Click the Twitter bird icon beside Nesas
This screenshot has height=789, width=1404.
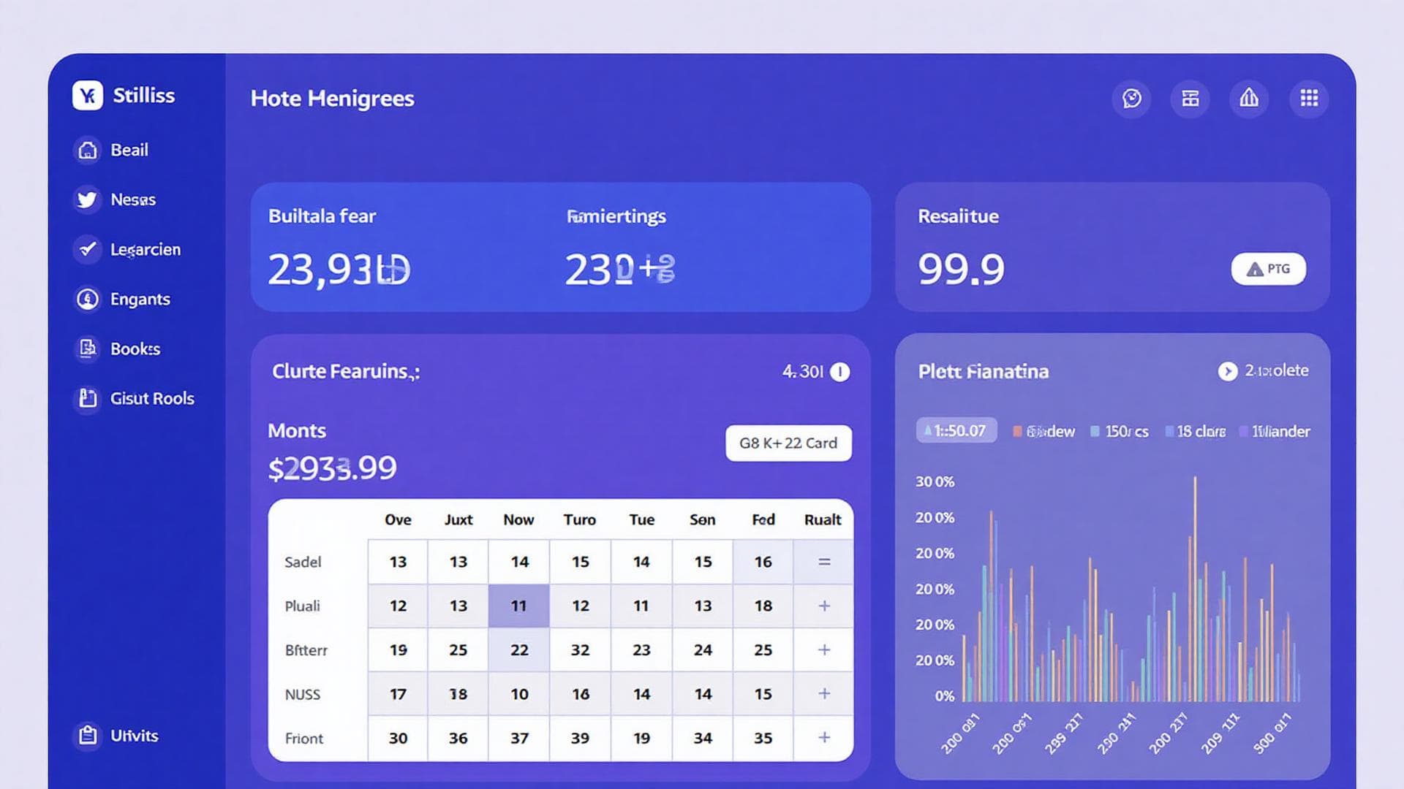click(x=87, y=199)
